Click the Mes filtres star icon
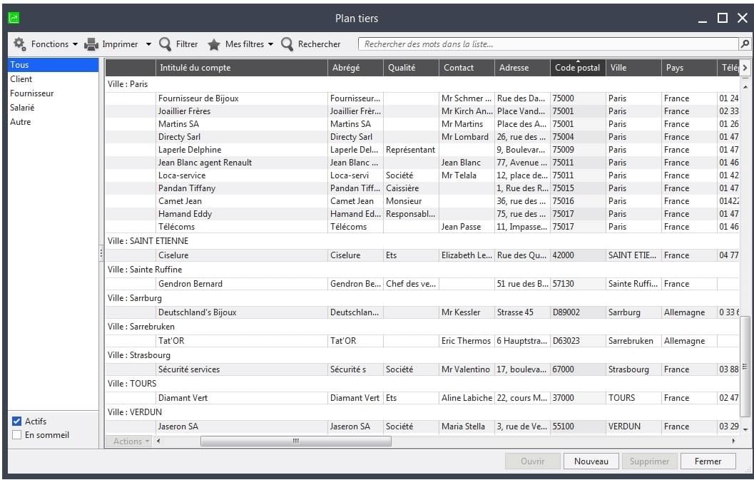Screen dimensions: 754x480 pos(214,44)
